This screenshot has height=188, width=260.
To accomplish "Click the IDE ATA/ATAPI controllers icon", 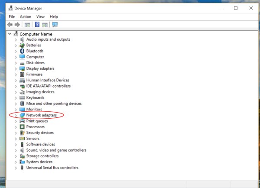I will tap(22, 86).
